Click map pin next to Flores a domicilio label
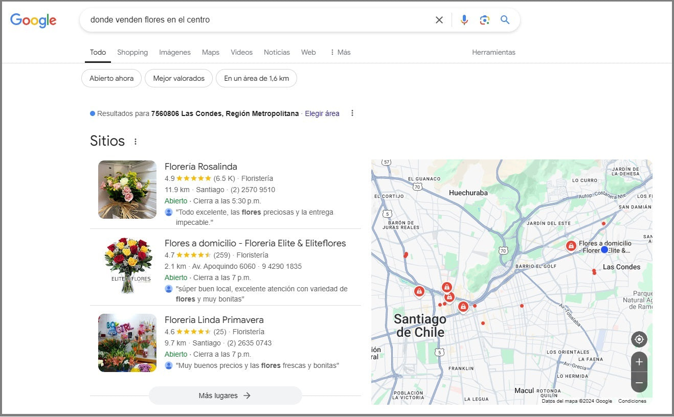 tap(571, 246)
